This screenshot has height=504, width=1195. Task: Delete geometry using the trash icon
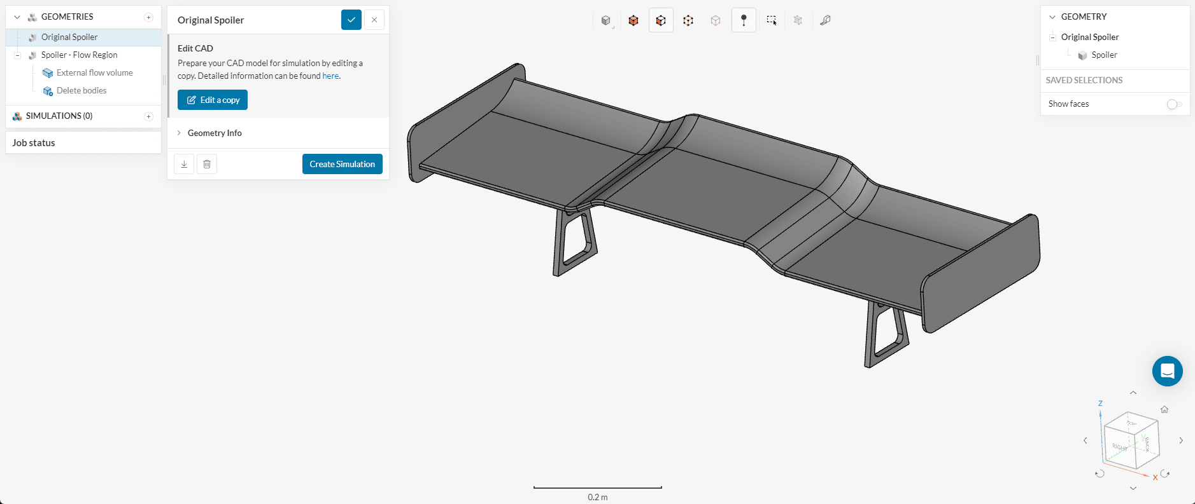(207, 164)
